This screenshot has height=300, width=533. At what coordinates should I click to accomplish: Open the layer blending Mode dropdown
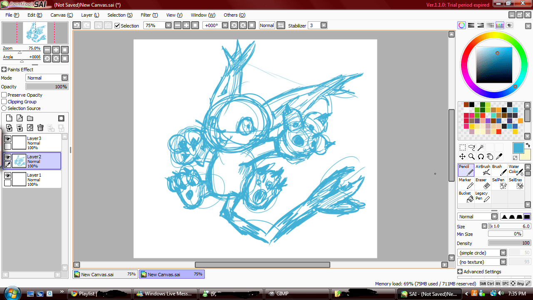65,78
